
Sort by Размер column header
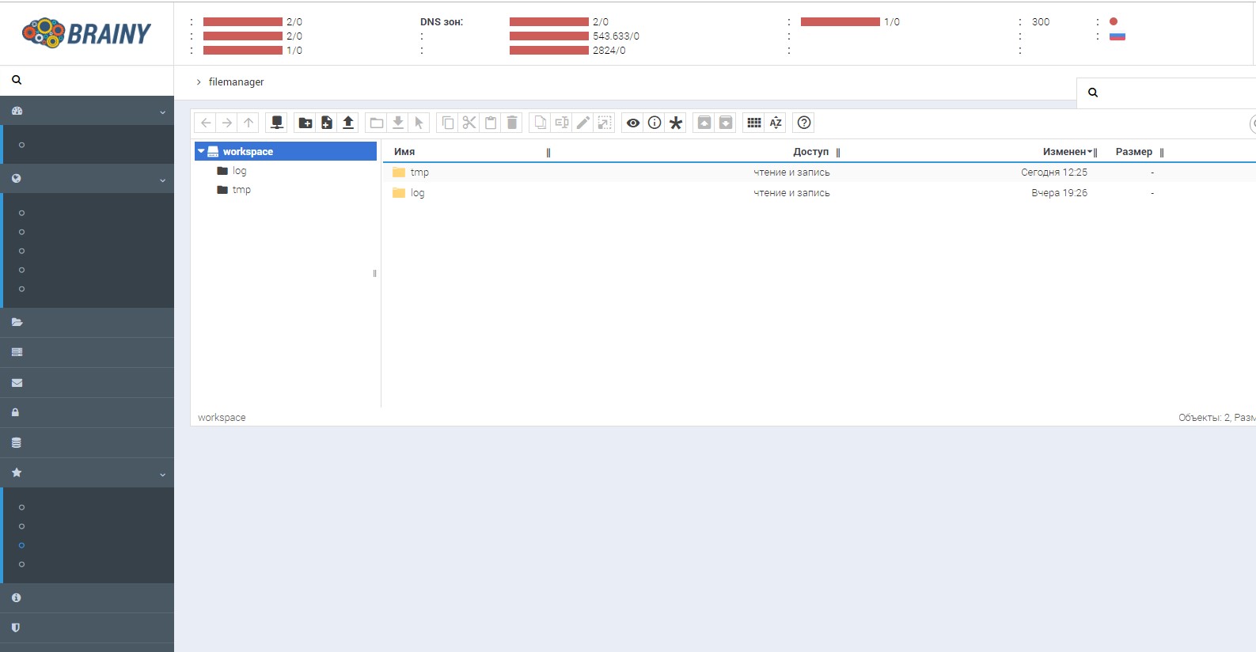(1133, 152)
